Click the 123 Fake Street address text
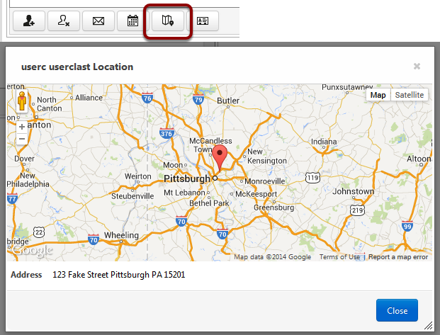The height and width of the screenshot is (335, 440). pyautogui.click(x=119, y=275)
